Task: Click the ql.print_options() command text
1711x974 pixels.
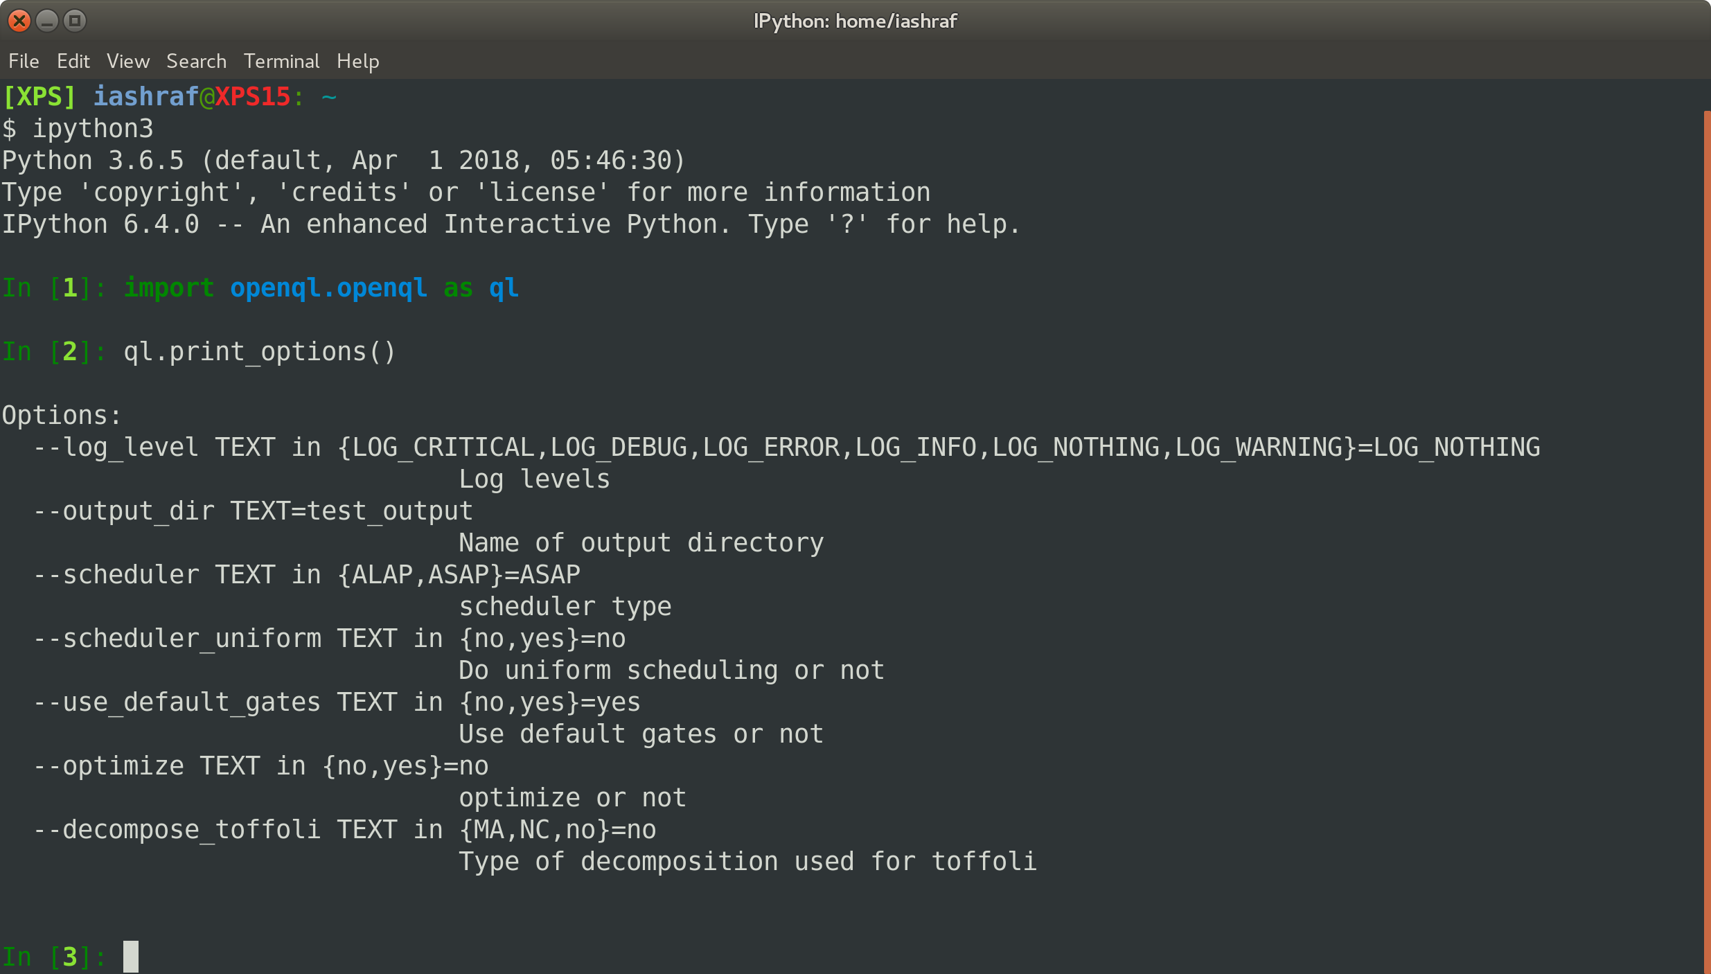Action: point(260,351)
